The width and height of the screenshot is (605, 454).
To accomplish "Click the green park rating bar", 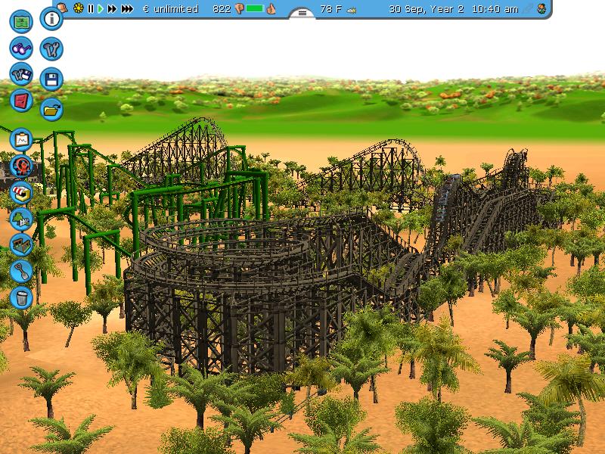I will pyautogui.click(x=255, y=8).
